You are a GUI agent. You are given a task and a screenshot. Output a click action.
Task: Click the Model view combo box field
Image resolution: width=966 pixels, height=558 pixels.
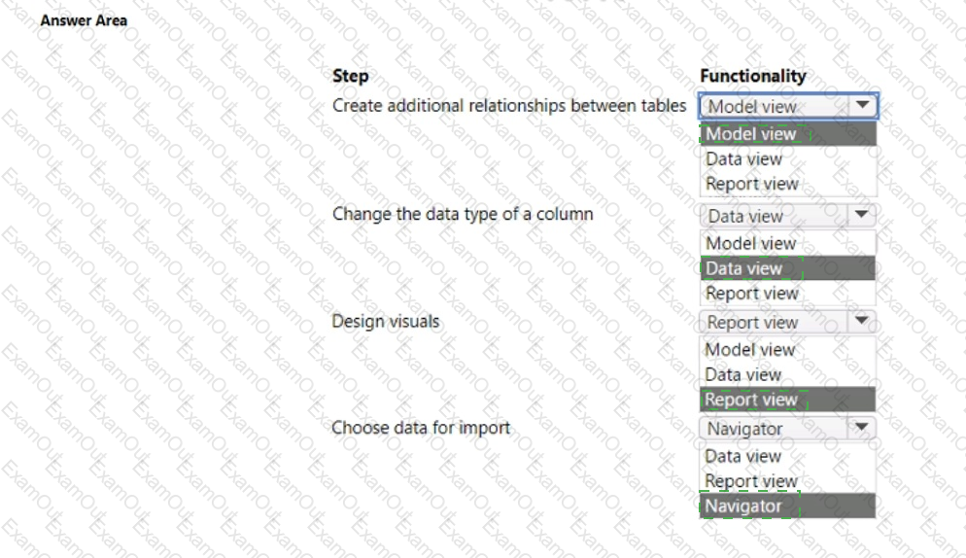(788, 106)
